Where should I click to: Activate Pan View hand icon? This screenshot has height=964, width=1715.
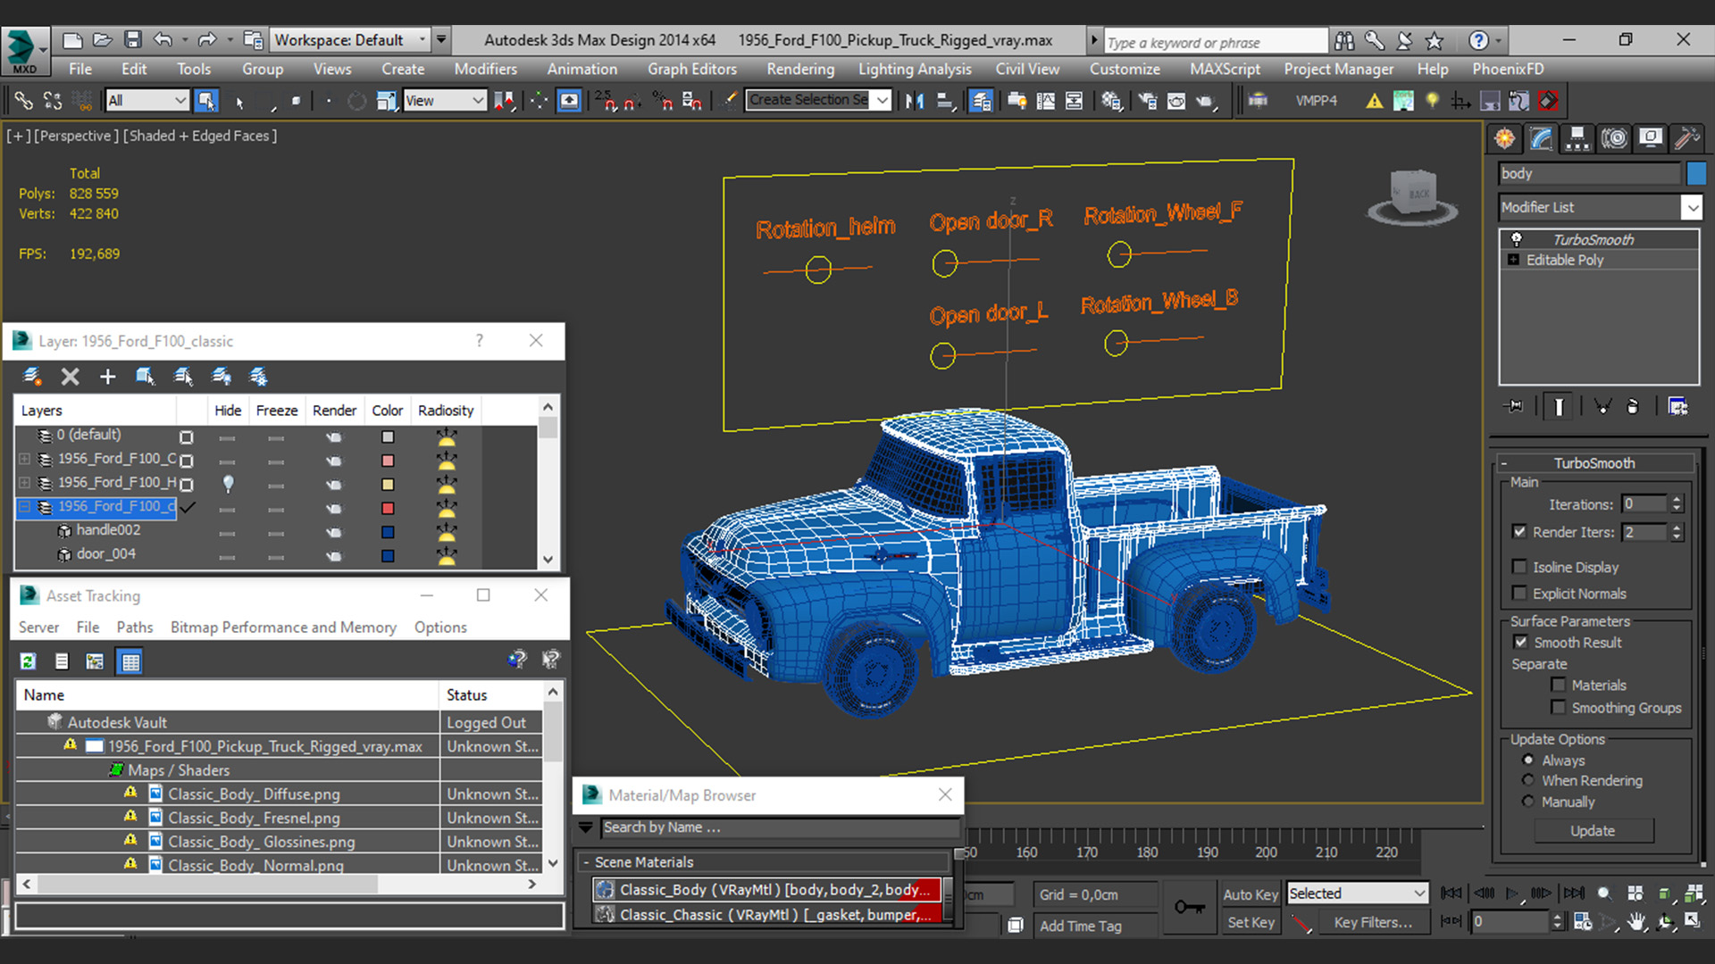(x=1636, y=922)
